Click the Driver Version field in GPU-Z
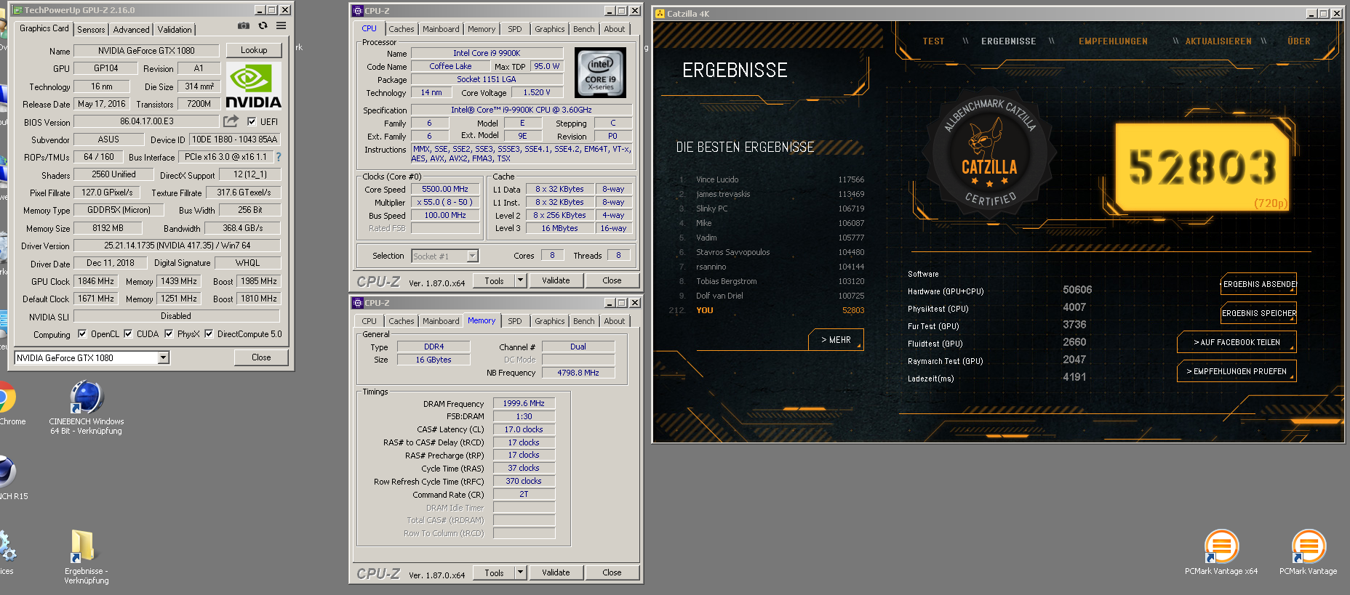Viewport: 1350px width, 595px height. click(x=177, y=246)
